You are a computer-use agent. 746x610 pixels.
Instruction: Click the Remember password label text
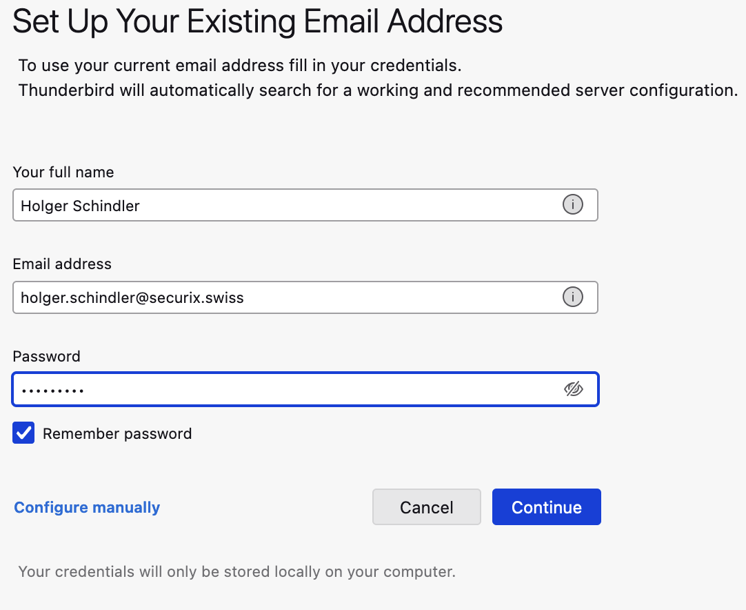click(117, 434)
